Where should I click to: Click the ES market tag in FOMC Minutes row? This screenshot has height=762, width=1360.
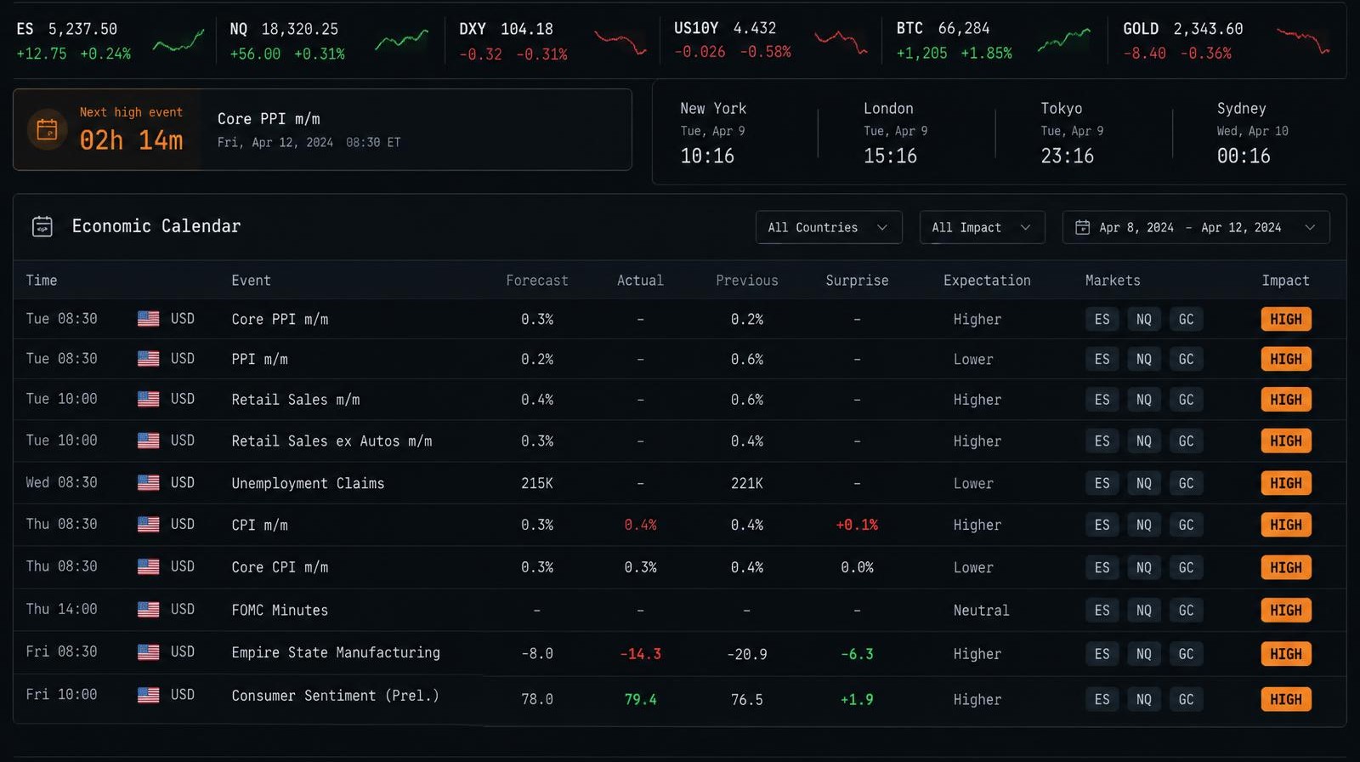click(x=1102, y=611)
